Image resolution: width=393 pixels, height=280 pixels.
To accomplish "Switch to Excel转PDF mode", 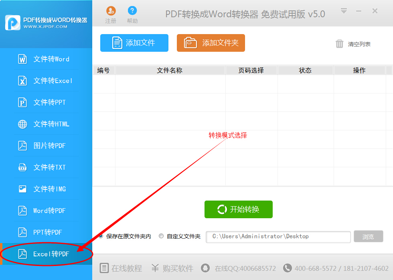I will pos(46,254).
